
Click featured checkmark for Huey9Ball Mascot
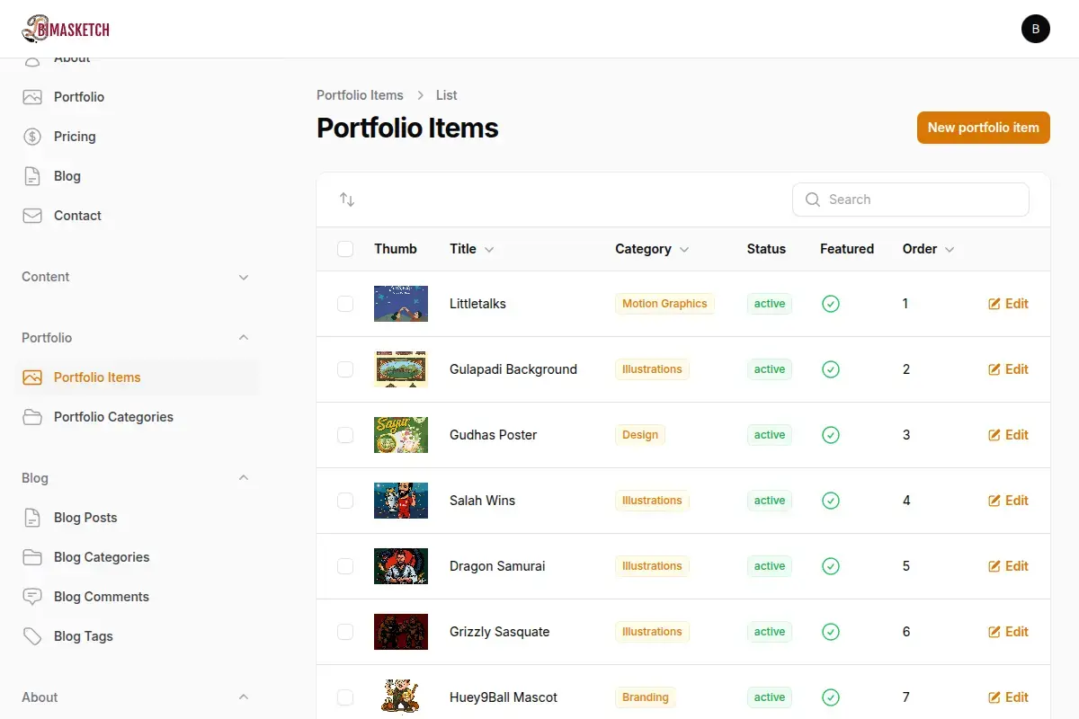point(831,697)
